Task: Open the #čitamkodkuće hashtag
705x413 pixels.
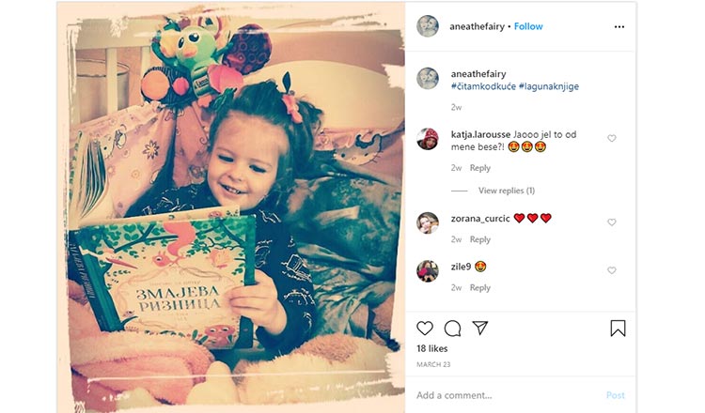Action: 483,86
